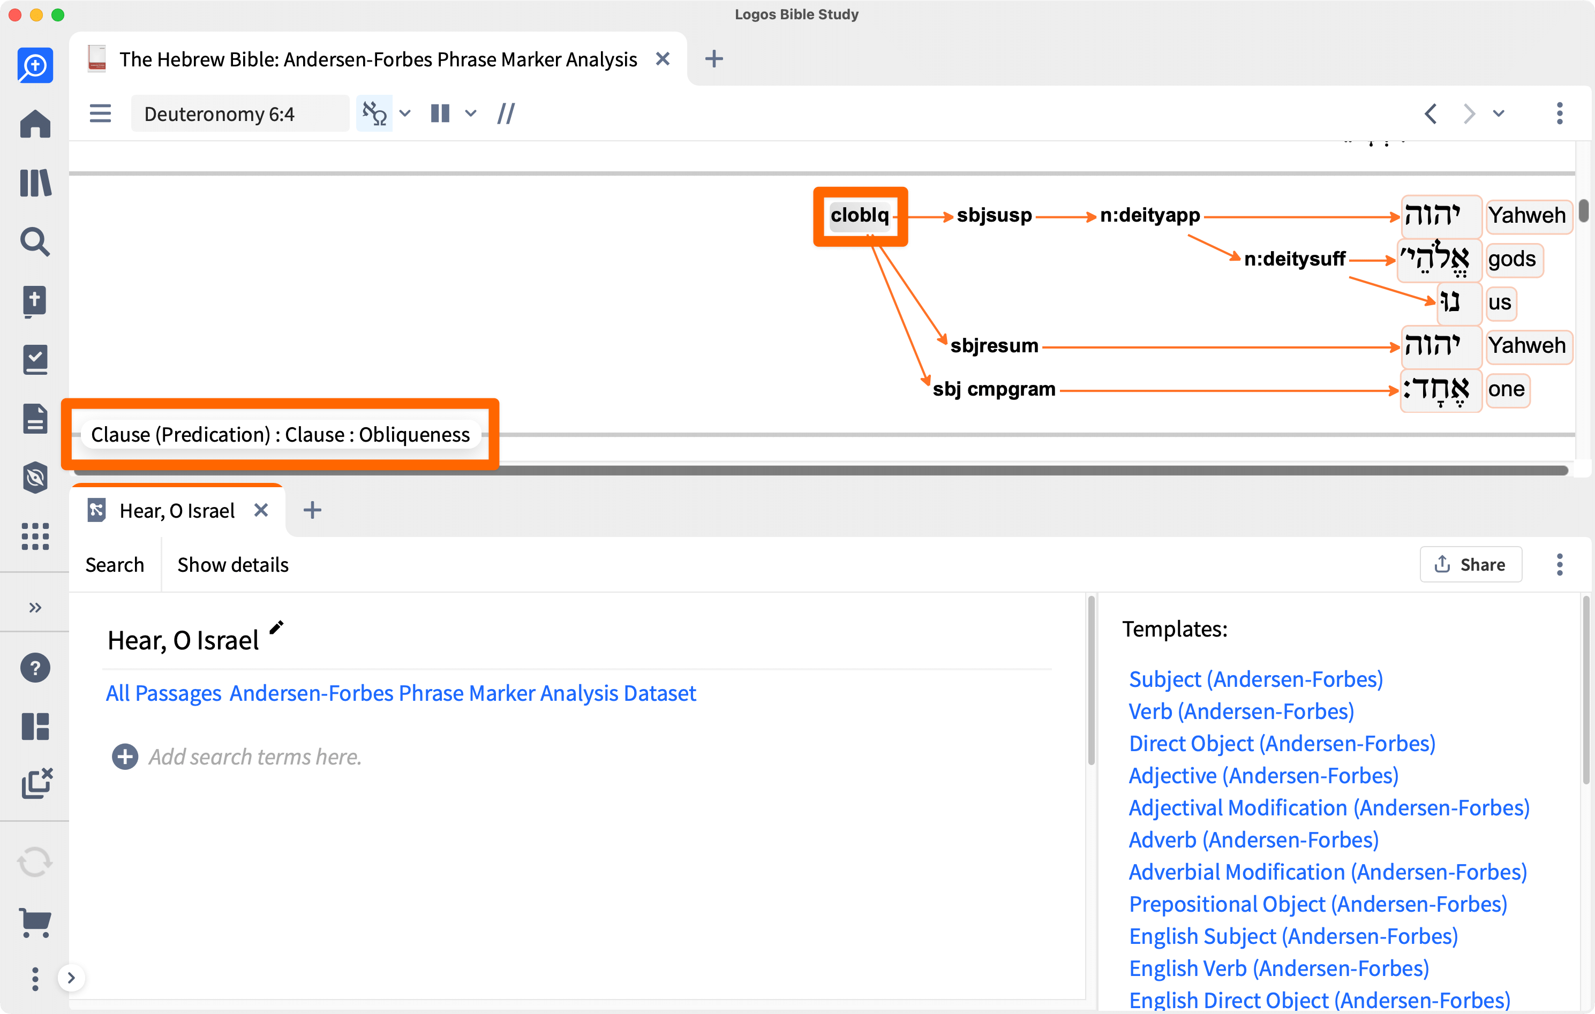
Task: Select the Andersen-Forbes Phrase Marker Analysis tab
Action: pos(378,59)
